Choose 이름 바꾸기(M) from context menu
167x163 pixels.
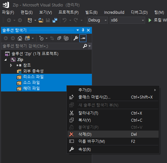(x=113, y=142)
